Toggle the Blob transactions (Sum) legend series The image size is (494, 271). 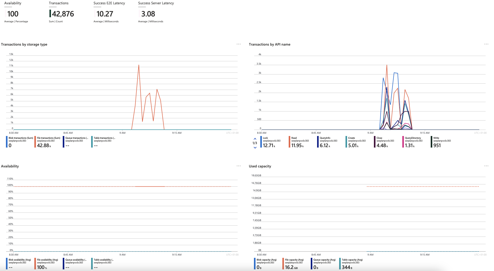pos(20,142)
